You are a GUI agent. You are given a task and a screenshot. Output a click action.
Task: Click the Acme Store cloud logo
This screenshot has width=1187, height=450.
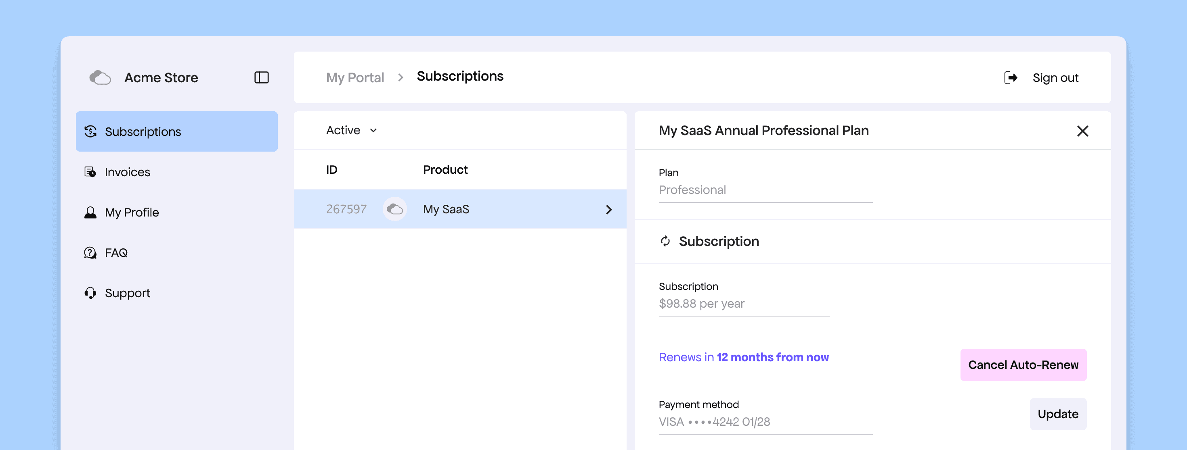(100, 77)
